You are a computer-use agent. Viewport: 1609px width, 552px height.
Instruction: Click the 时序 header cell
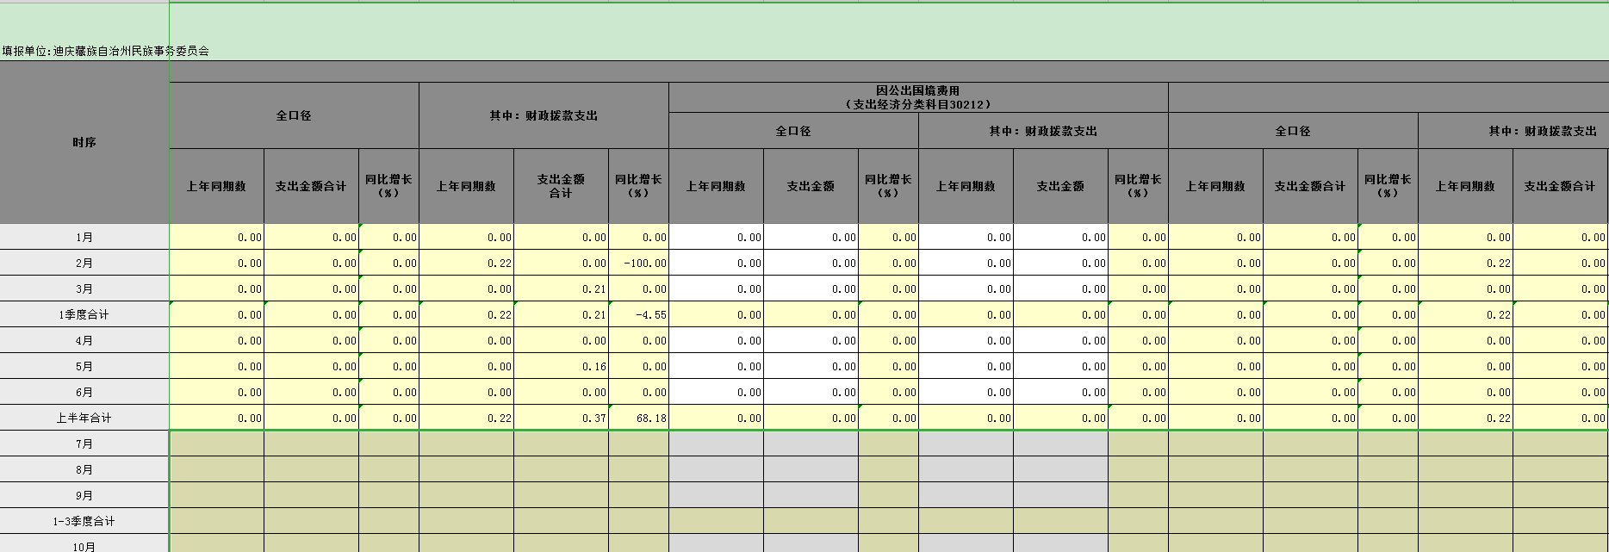tap(84, 143)
